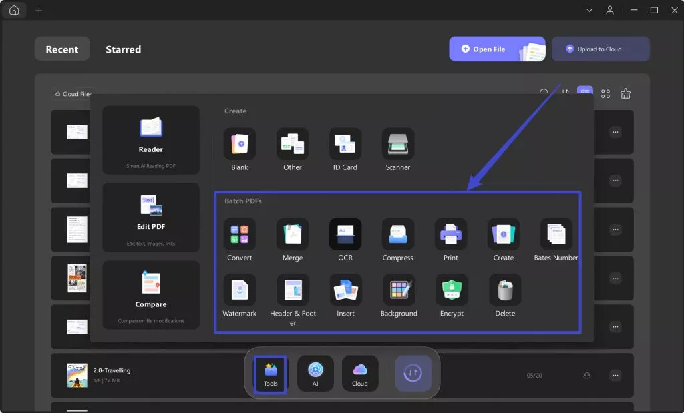Open the Edit PDF tool card
The height and width of the screenshot is (413, 684).
[x=151, y=218]
